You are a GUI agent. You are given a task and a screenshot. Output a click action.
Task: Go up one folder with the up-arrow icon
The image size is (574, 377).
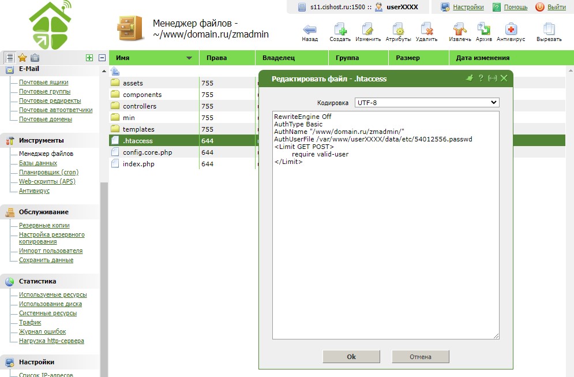tap(115, 72)
